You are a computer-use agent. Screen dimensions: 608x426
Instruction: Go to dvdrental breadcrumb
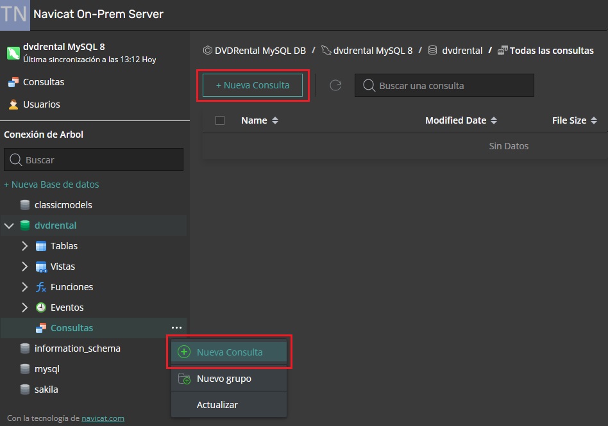[x=462, y=51]
